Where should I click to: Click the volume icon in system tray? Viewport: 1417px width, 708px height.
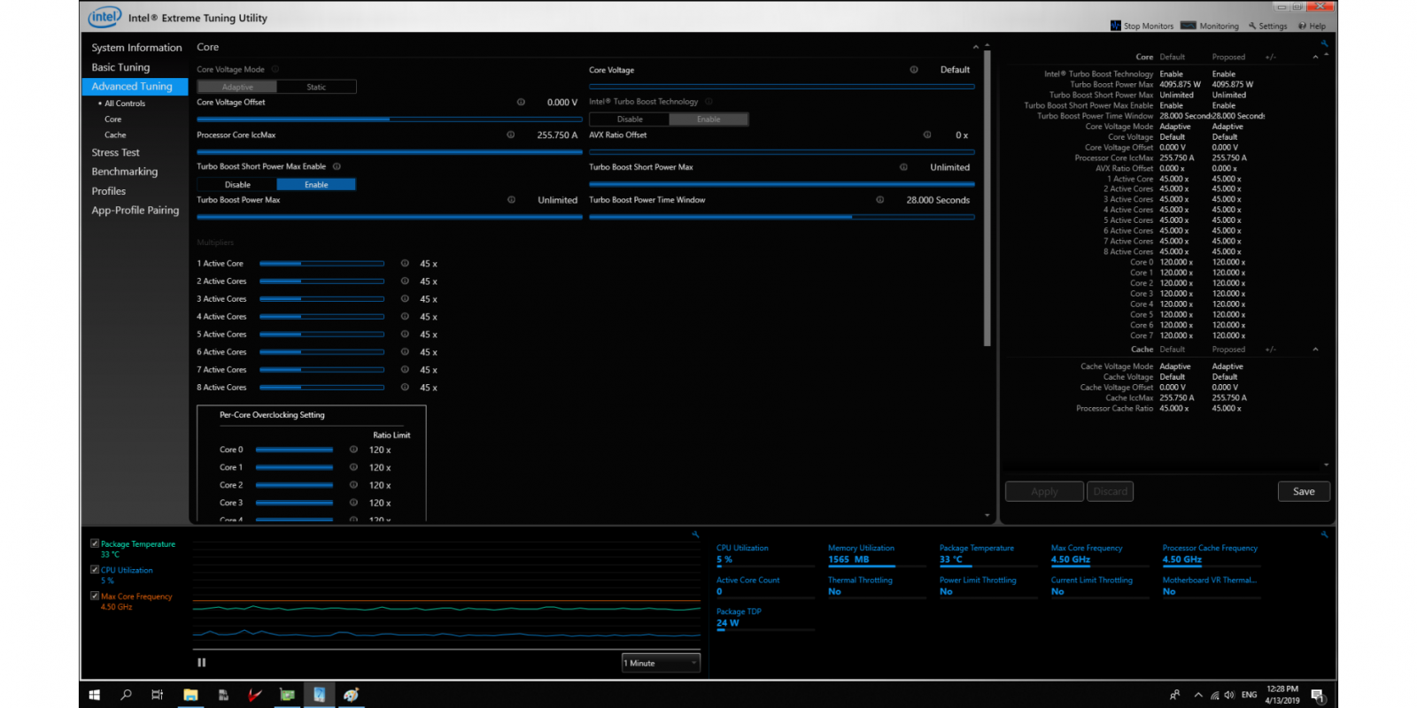[x=1229, y=695]
